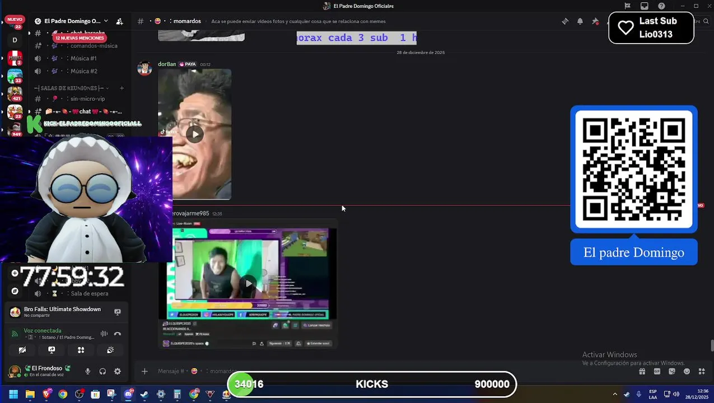Viewport: 714px width, 403px height.
Task: Play the stream clip video
Action: click(x=249, y=283)
